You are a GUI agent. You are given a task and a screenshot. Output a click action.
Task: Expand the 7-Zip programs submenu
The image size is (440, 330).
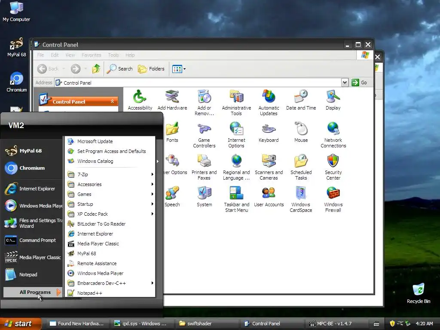click(x=110, y=174)
